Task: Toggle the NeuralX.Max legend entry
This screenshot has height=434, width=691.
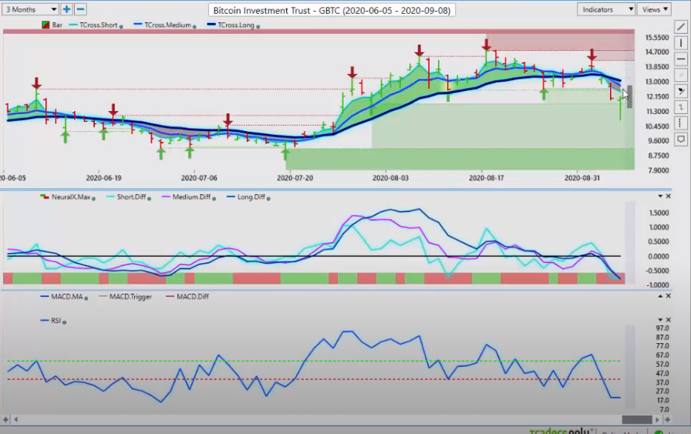Action: 66,197
